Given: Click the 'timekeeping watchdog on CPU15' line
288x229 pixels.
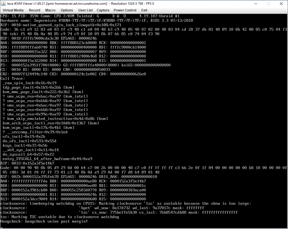Looking at the screenshot, I should [x=125, y=204].
